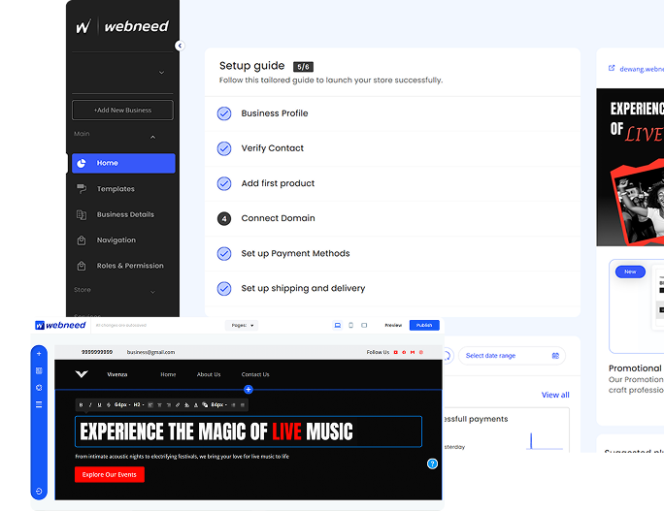
Task: Click the Preview button in editor
Action: coord(393,325)
